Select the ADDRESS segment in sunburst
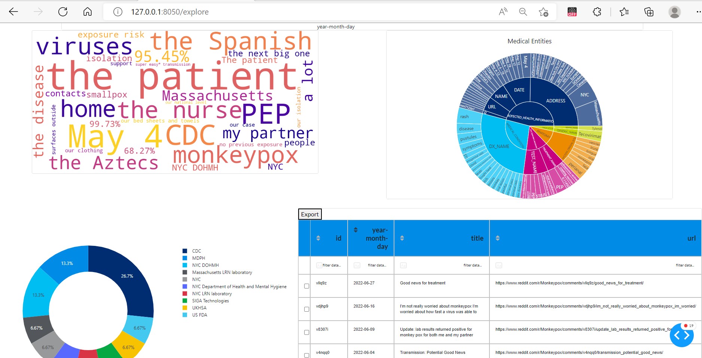The width and height of the screenshot is (702, 358). [x=556, y=101]
